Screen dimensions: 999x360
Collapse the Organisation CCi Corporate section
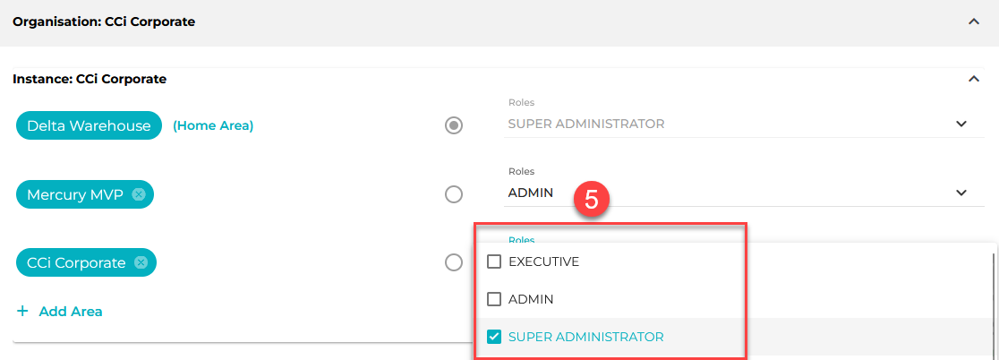[x=973, y=21]
